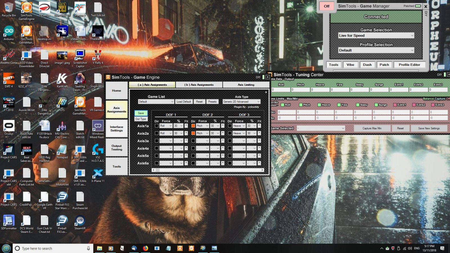Viewport: 450px width, 253px height.
Task: Select the Windows Mixed Reality desktop icon
Action: coord(97,129)
